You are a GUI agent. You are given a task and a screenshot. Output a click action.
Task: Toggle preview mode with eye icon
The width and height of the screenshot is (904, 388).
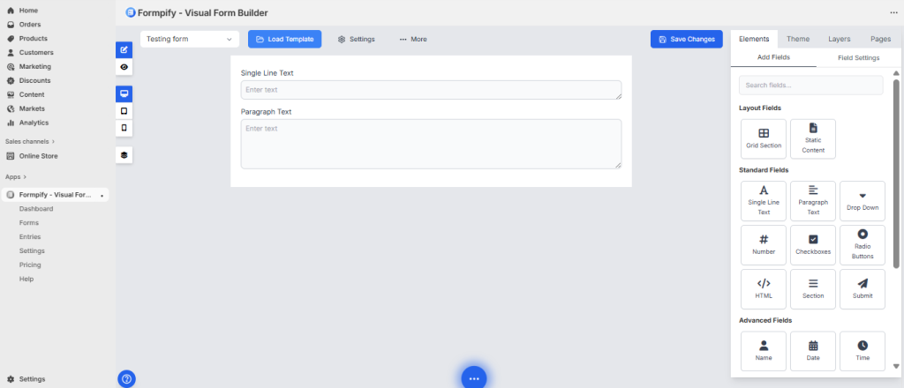click(124, 67)
